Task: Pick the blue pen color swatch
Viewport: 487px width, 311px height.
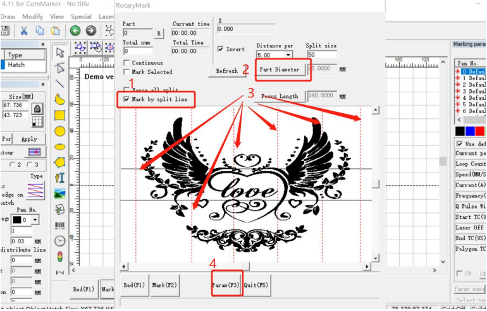Action: (470, 131)
